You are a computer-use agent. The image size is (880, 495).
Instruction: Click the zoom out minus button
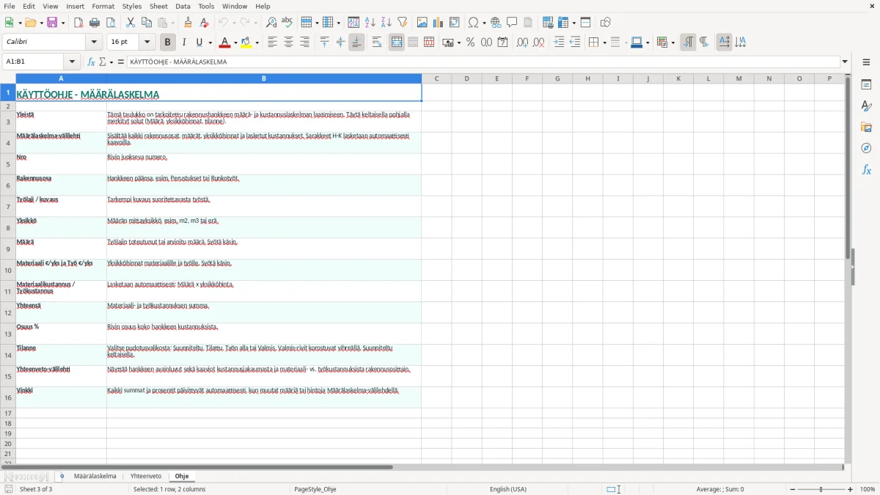[x=791, y=489]
